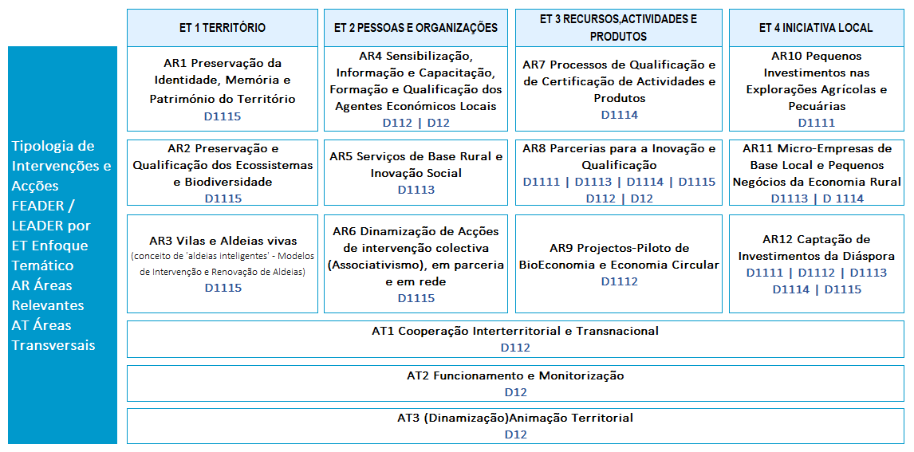
Task: Click the D1112 code under AR9 Projectos-Piloto
Action: tap(619, 281)
